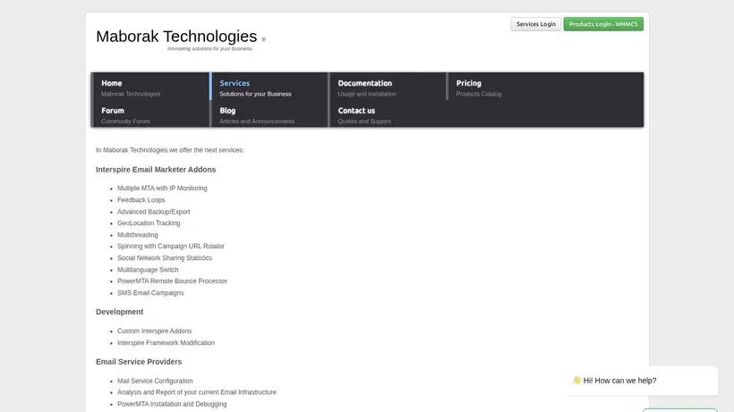Select 'Mail Service Configuration' list item
The image size is (734, 412).
point(155,382)
